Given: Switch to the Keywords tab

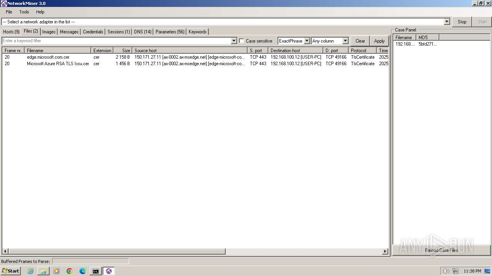Looking at the screenshot, I should click(x=198, y=32).
